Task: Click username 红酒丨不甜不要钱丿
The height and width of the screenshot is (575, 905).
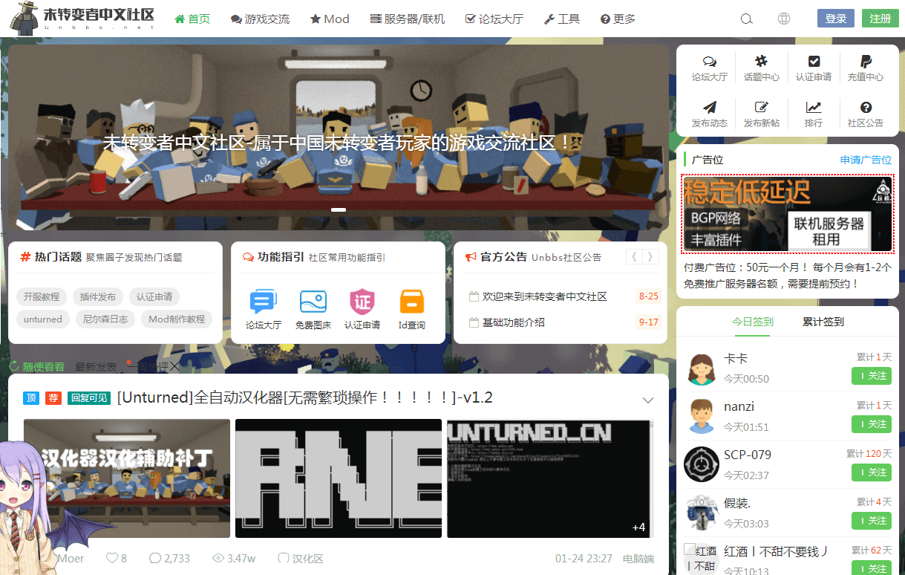Action: click(776, 551)
